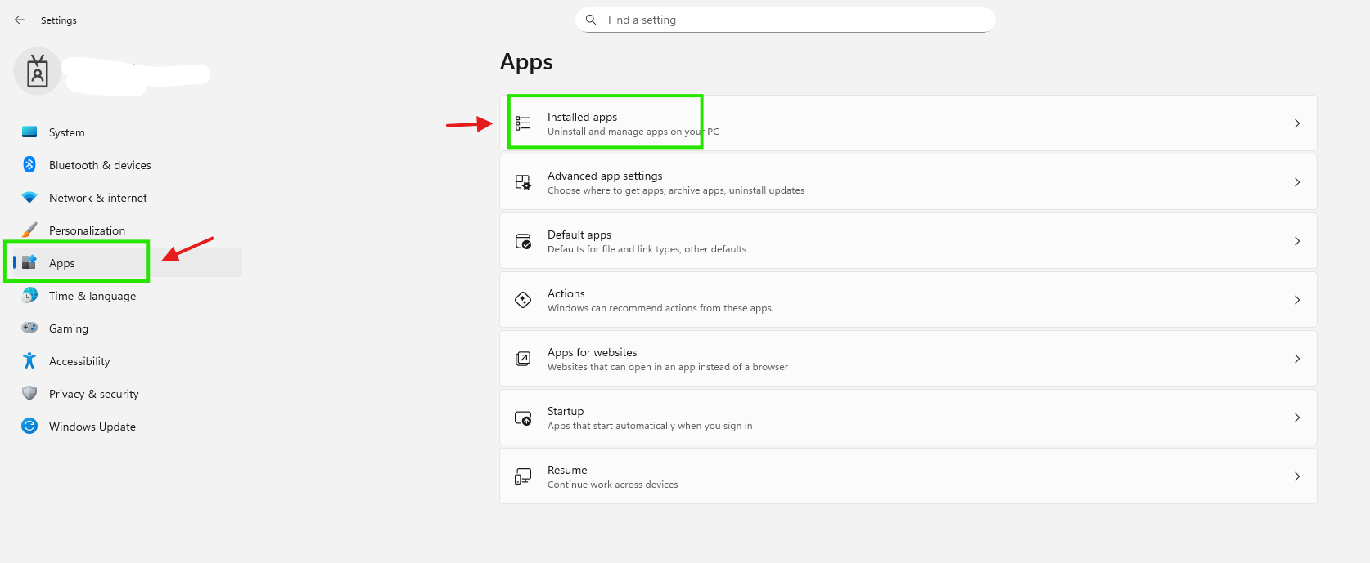Click the Personalization paintbrush icon
The image size is (1370, 563).
pos(29,230)
